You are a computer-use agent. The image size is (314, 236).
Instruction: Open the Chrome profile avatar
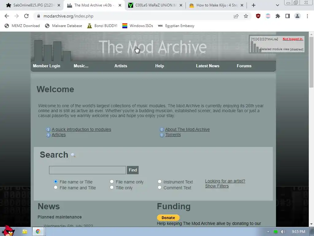pos(297,16)
